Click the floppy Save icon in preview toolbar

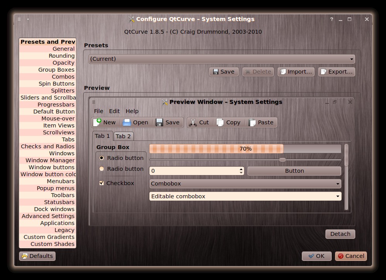pos(159,122)
